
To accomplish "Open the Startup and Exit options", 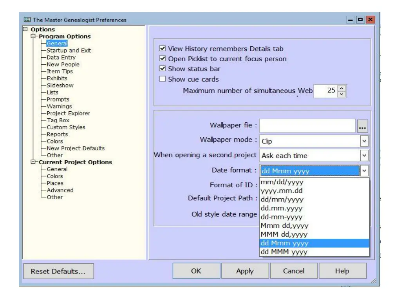I will tap(69, 51).
